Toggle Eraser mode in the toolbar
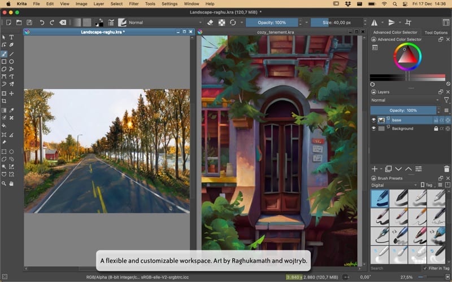The image size is (452, 282). tap(210, 23)
